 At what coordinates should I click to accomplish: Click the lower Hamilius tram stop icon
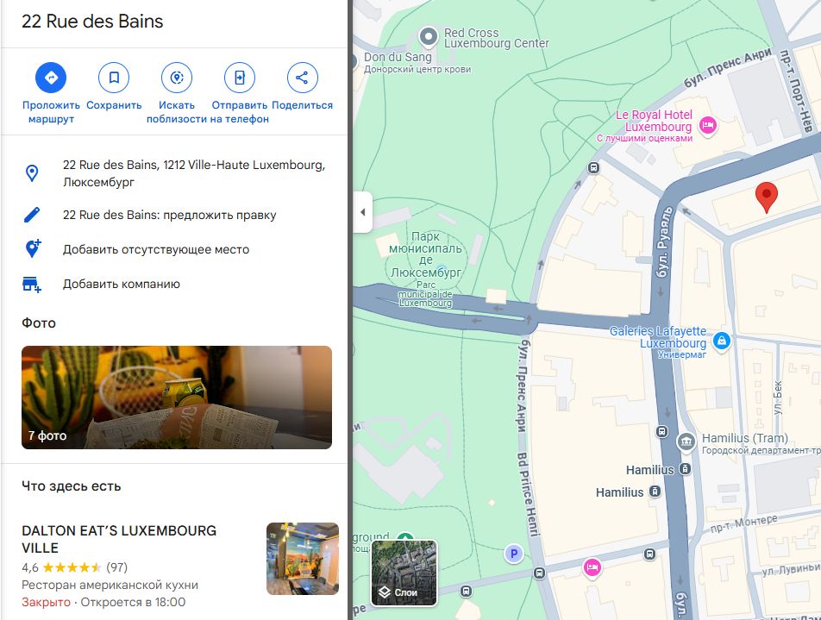655,492
